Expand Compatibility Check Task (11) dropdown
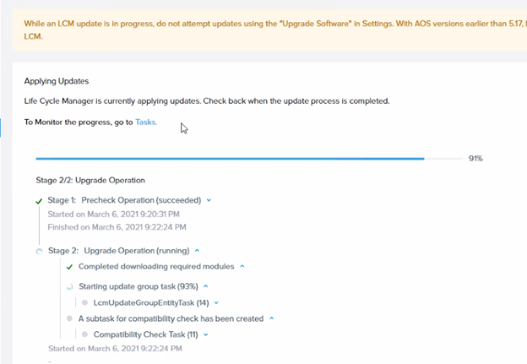 coord(206,334)
